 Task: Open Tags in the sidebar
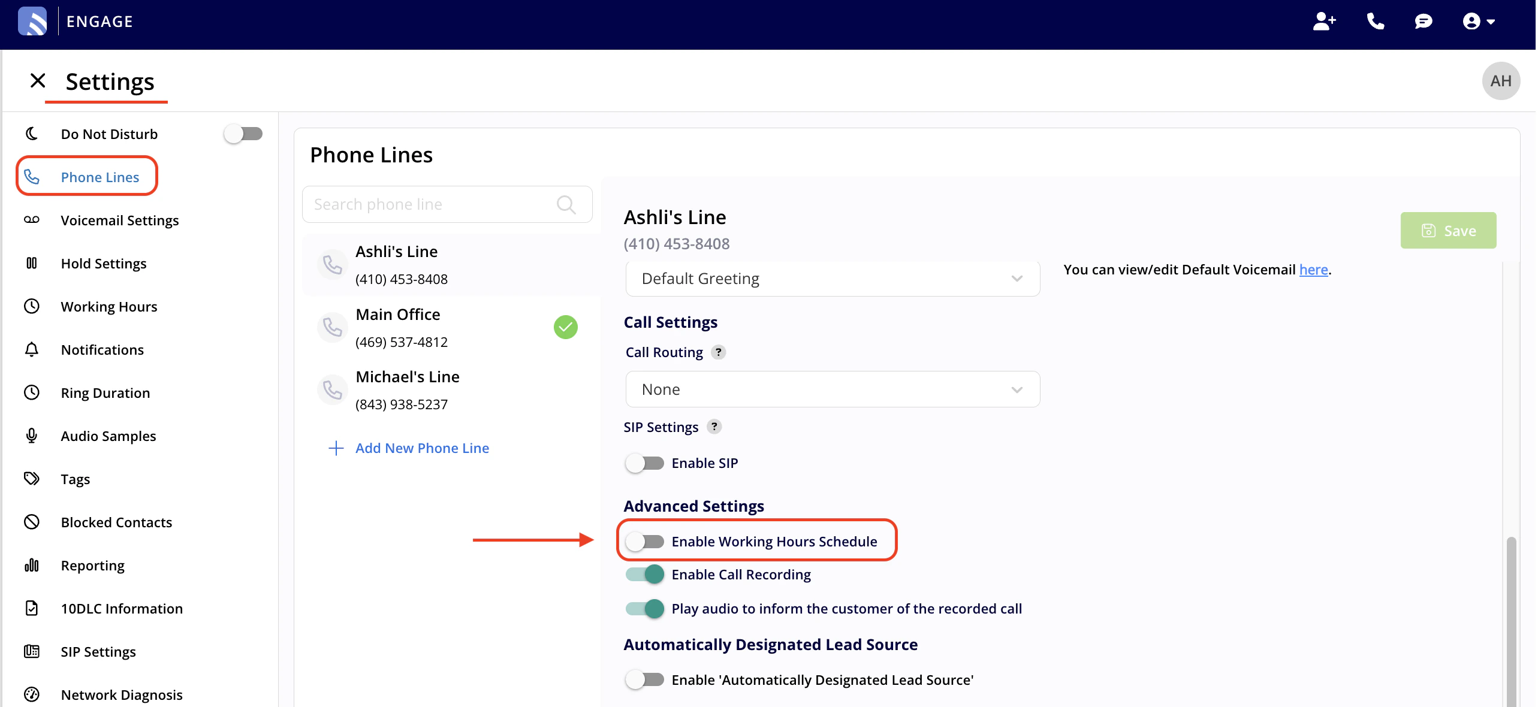click(x=76, y=479)
